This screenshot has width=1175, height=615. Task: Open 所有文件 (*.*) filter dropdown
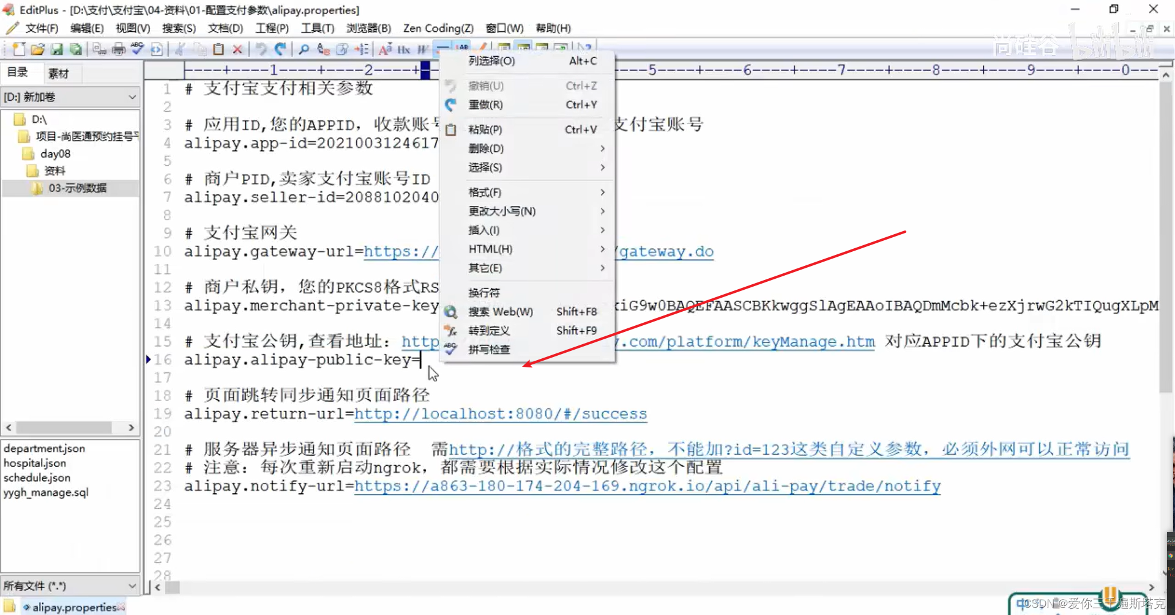(70, 586)
